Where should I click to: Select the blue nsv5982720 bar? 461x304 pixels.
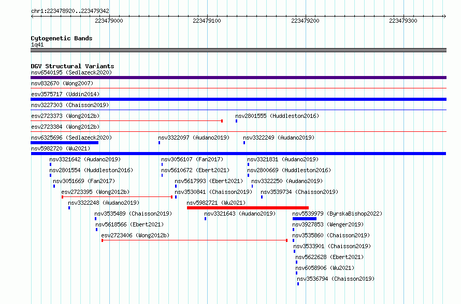[238, 154]
